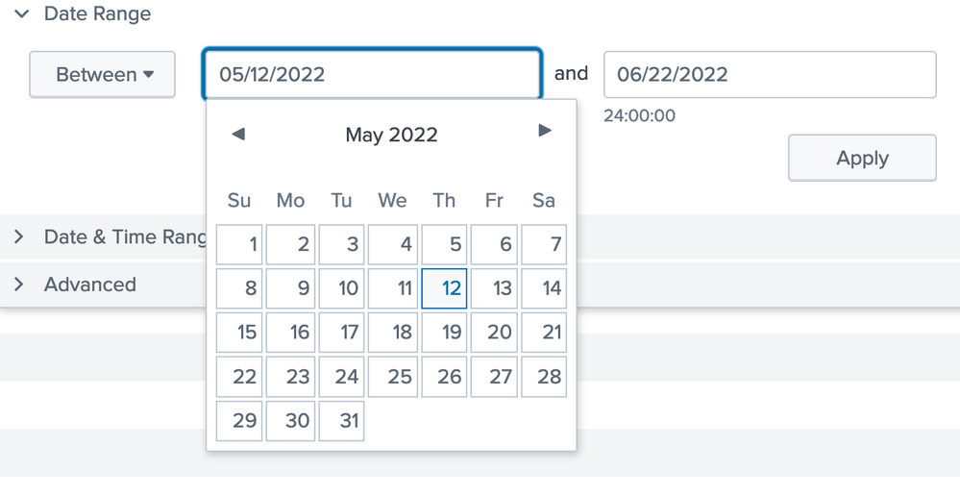Select May 7 on the calendar
Image resolution: width=960 pixels, height=496 pixels.
coord(544,244)
